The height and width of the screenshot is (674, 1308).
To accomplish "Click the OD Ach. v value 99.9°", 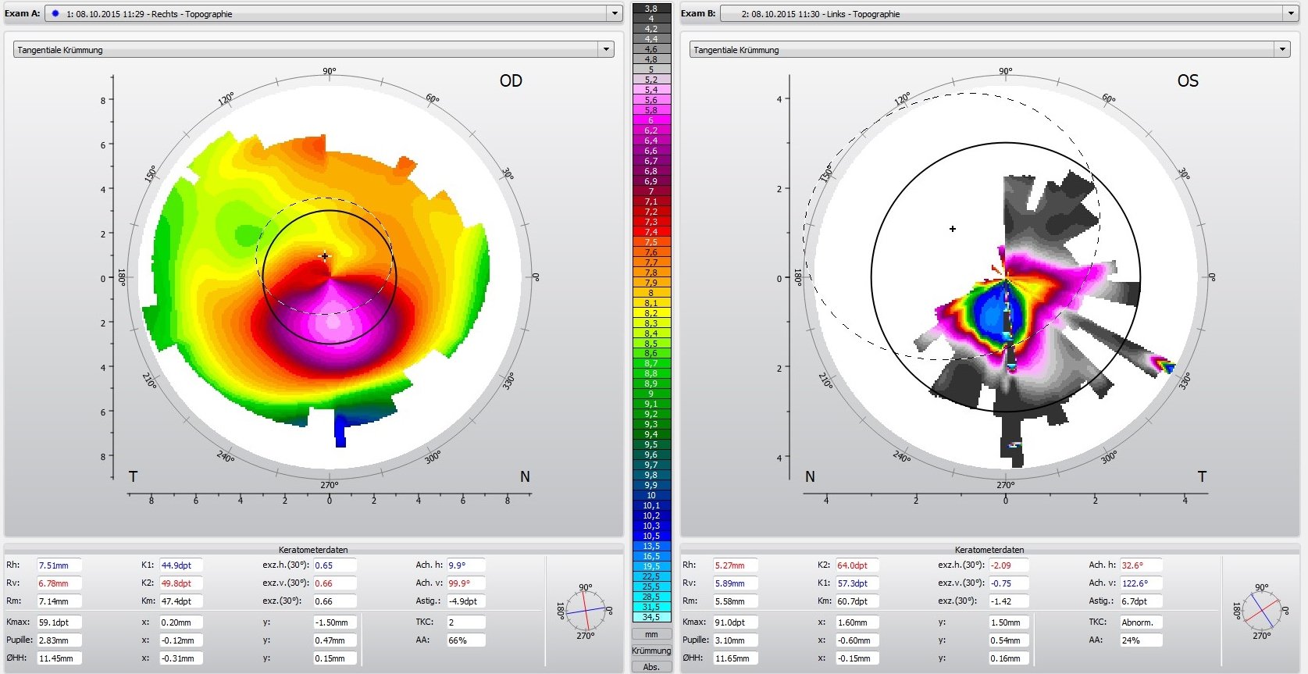I will (x=465, y=583).
